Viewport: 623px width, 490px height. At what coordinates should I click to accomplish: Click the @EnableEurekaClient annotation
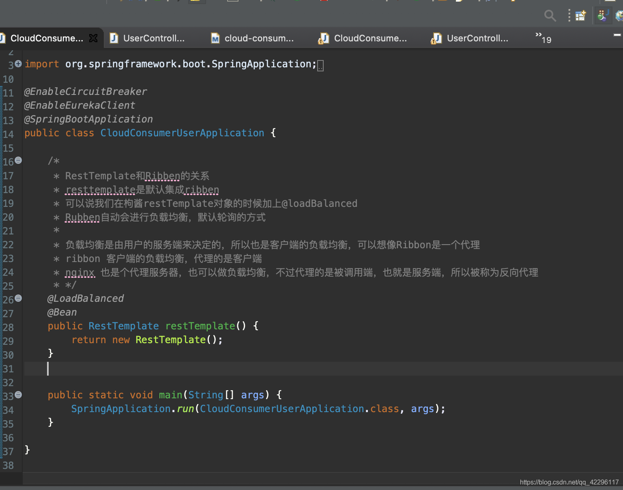80,105
